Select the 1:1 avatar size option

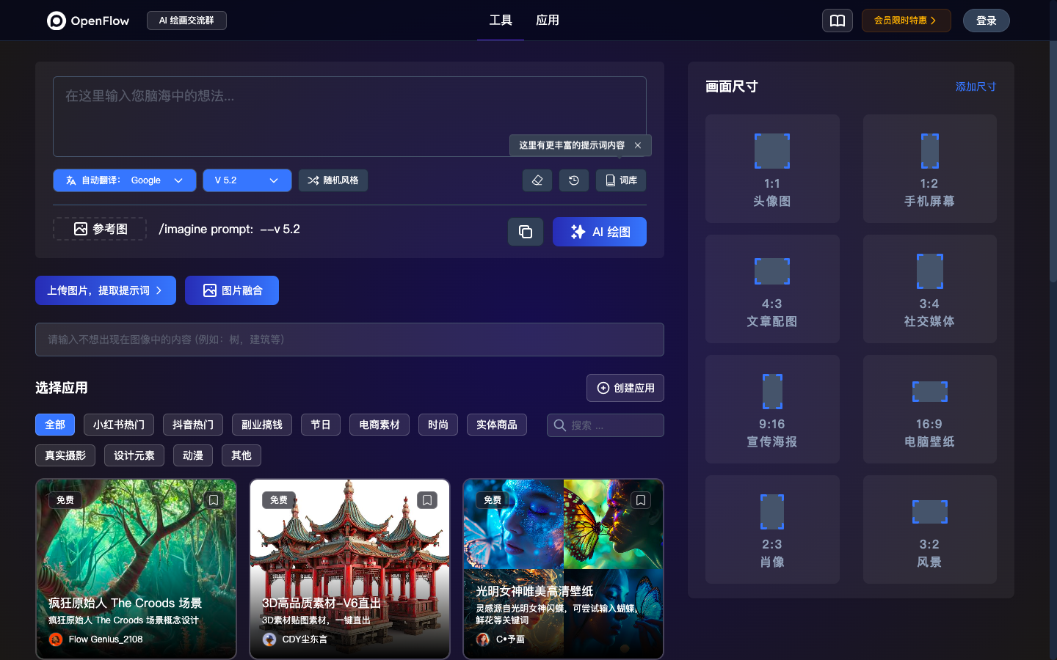pos(772,169)
